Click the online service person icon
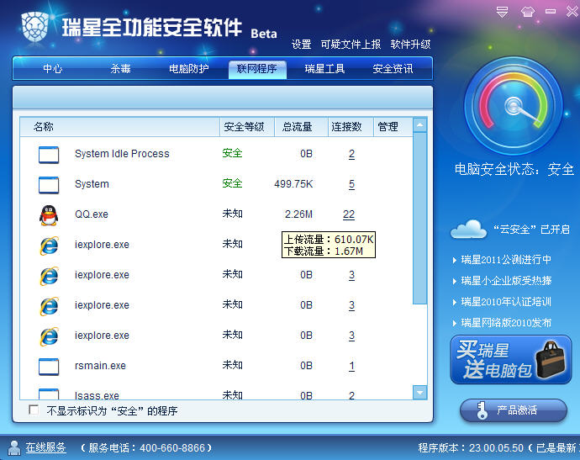This screenshot has height=460, width=580. [x=14, y=447]
